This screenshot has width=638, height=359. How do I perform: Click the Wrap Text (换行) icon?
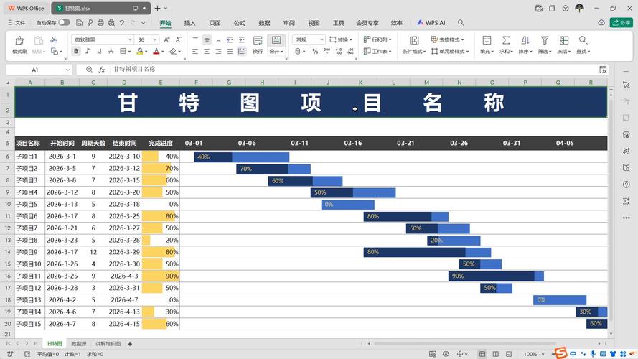[258, 40]
